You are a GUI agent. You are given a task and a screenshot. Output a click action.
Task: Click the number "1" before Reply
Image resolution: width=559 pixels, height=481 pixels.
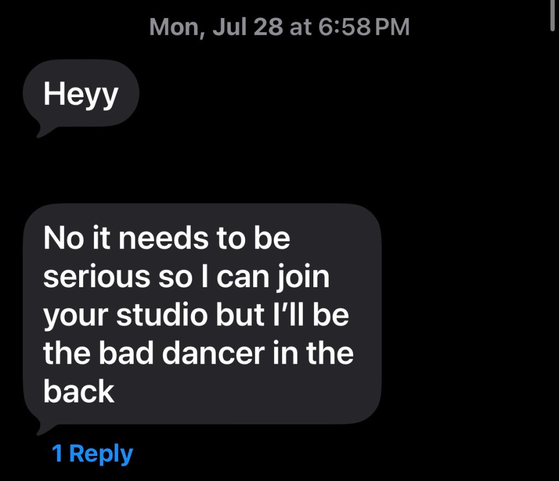pyautogui.click(x=57, y=454)
